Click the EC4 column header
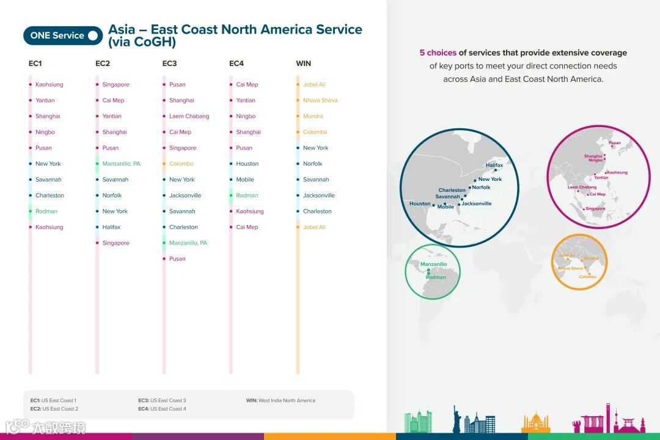The height and width of the screenshot is (440, 660). (x=236, y=64)
